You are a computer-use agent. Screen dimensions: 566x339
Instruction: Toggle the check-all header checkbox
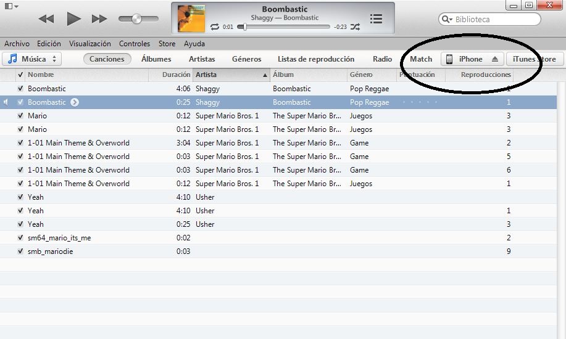tap(20, 75)
